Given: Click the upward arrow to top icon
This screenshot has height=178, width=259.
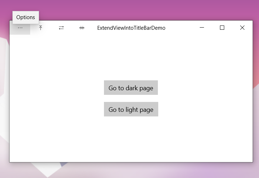Looking at the screenshot, I should pyautogui.click(x=40, y=28).
